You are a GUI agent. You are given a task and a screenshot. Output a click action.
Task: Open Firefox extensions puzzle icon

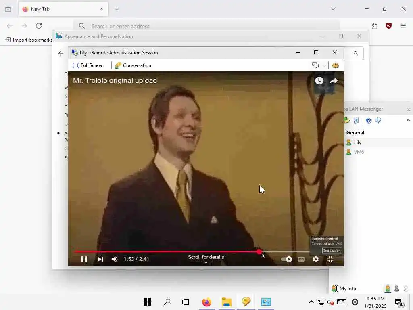pyautogui.click(x=374, y=26)
